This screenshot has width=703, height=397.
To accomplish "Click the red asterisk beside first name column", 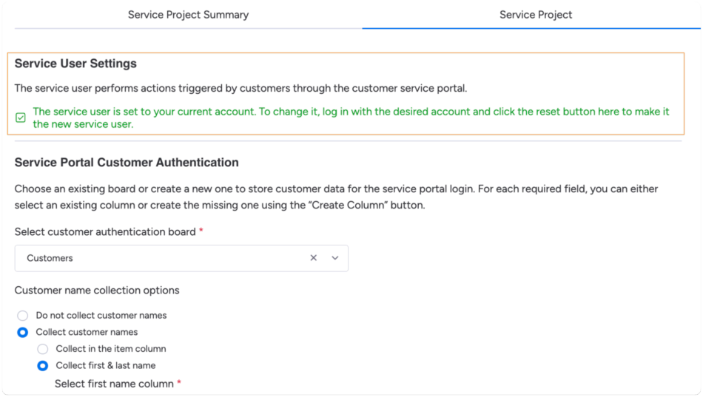I will [179, 383].
